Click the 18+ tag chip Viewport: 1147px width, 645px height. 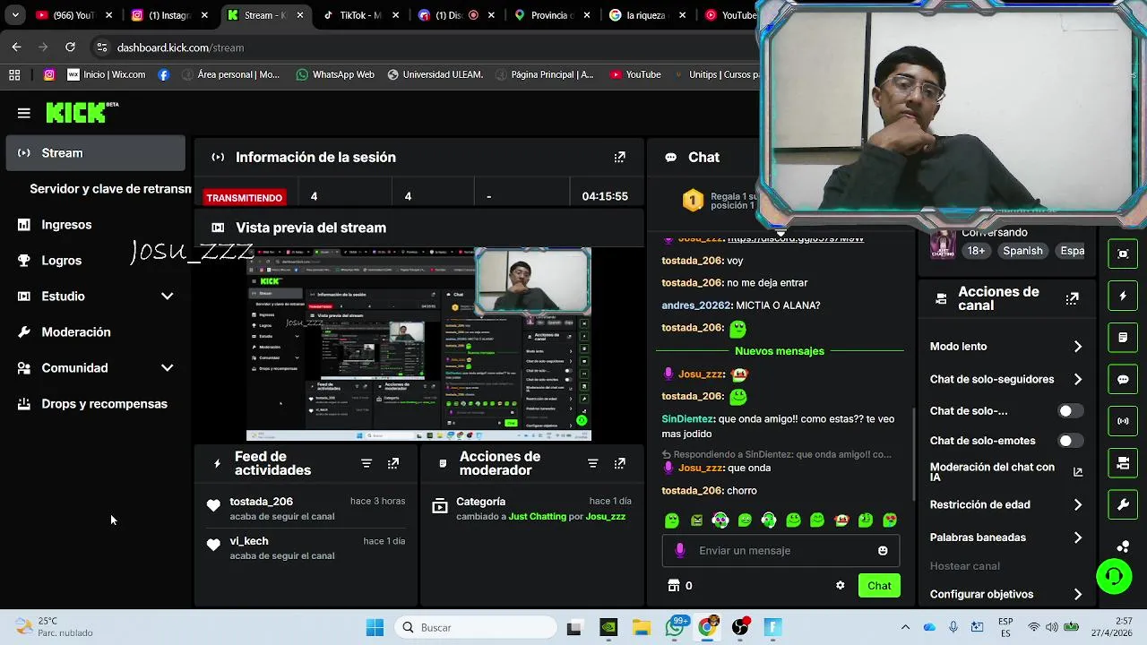[x=976, y=251]
